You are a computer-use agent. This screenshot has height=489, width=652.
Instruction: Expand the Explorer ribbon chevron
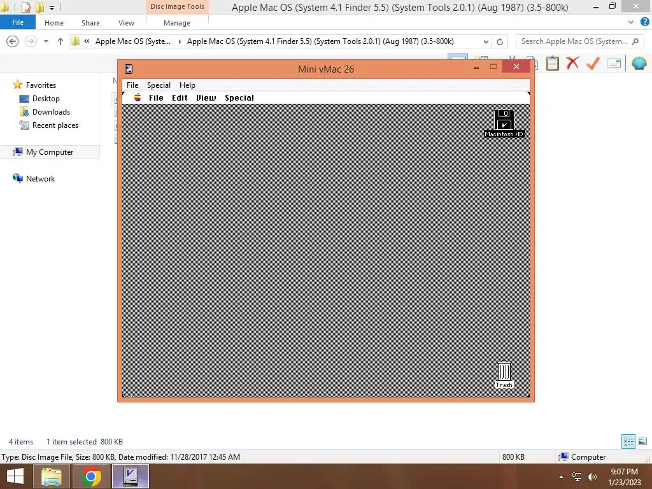point(631,22)
